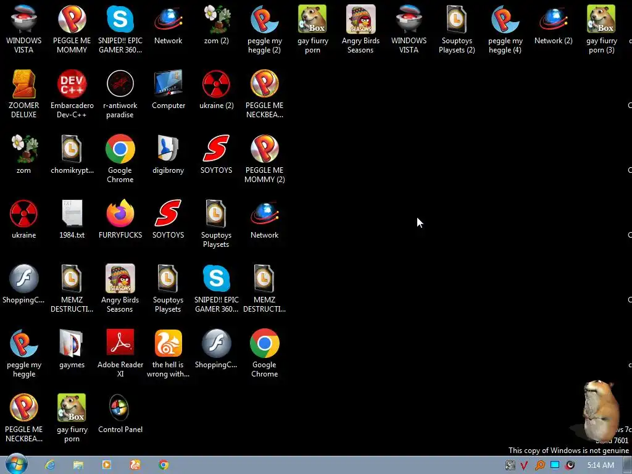
Task: Launch Google Chrome from the taskbar
Action: pos(163,465)
